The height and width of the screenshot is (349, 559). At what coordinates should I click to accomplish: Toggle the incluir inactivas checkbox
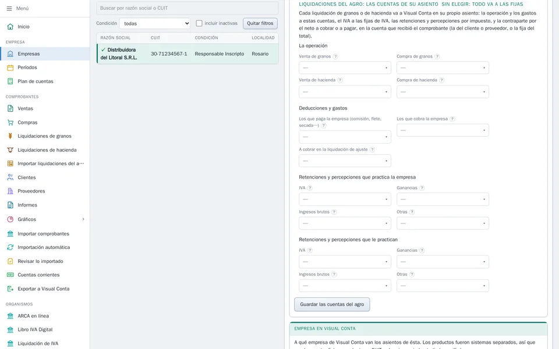click(199, 23)
